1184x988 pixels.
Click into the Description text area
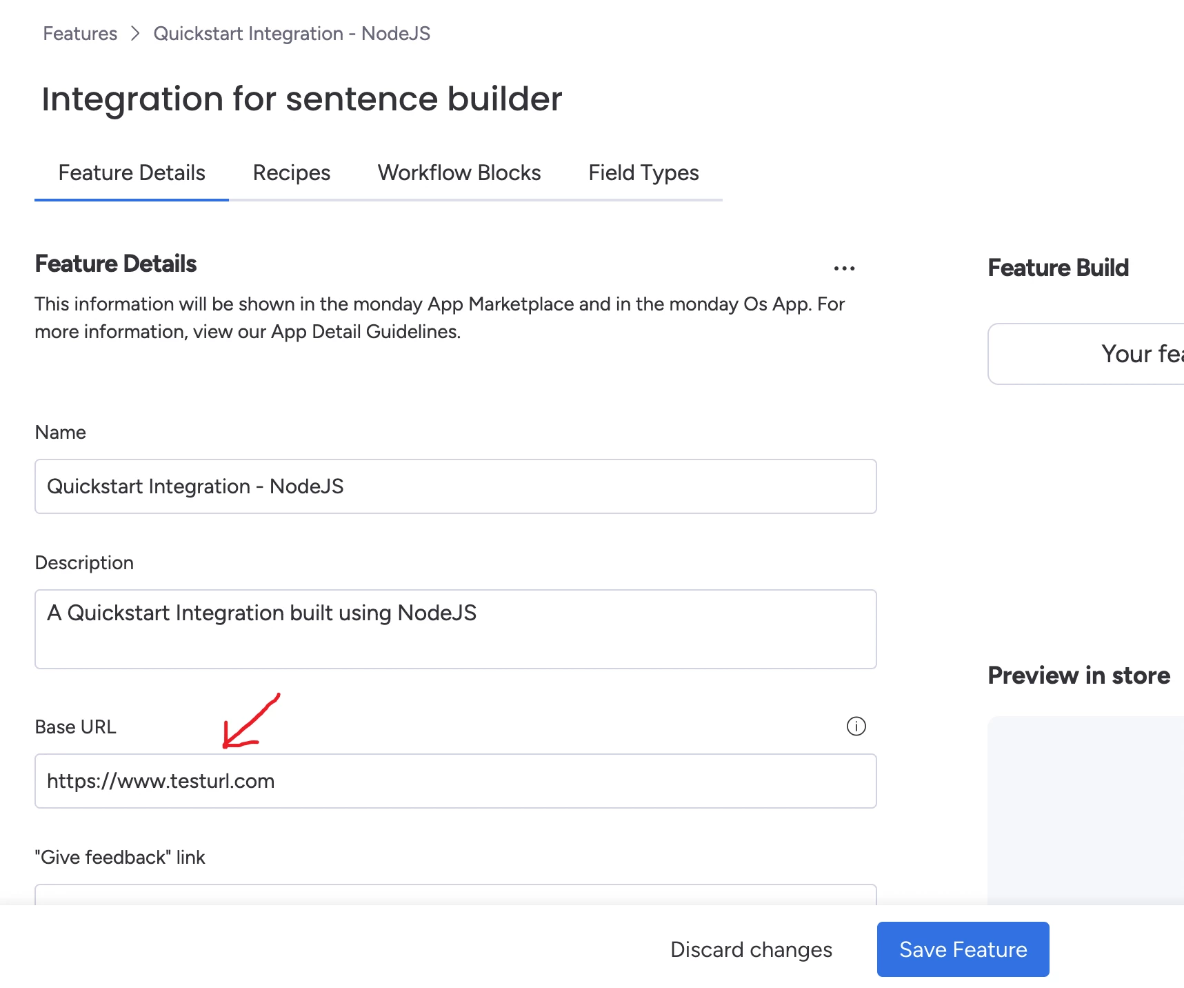pyautogui.click(x=455, y=629)
